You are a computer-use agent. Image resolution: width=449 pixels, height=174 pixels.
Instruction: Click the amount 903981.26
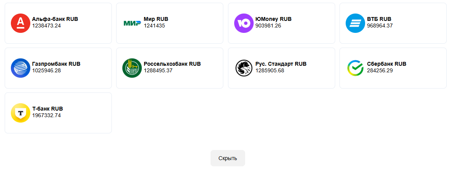268,26
